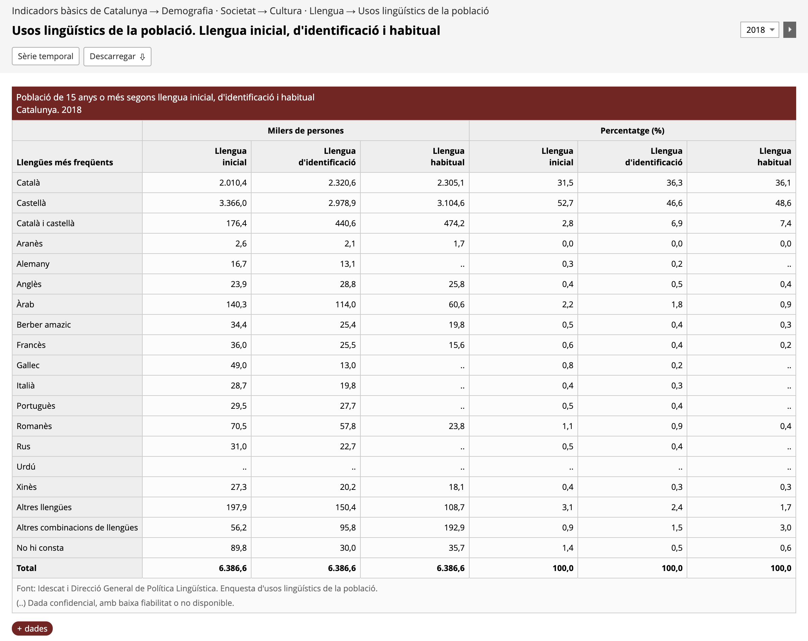Go to Demografia · Societat breadcrumb
808x641 pixels.
click(208, 11)
